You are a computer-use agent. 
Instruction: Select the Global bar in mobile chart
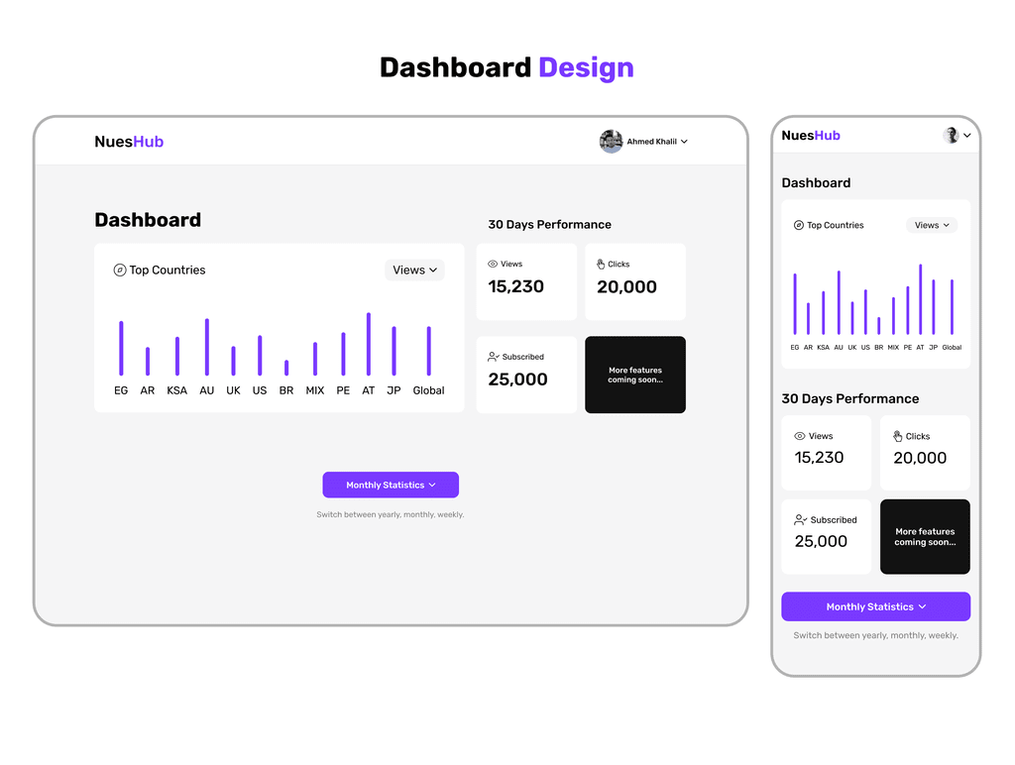click(953, 307)
